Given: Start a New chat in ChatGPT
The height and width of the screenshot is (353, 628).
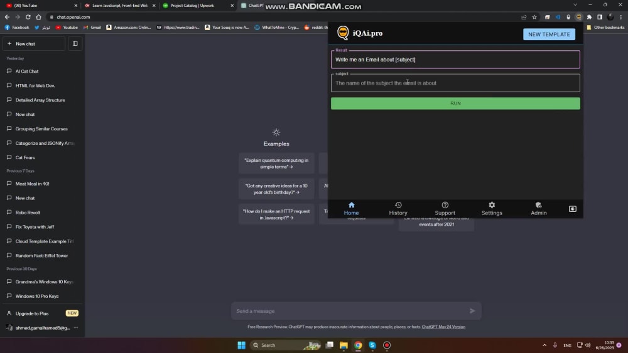Looking at the screenshot, I should pyautogui.click(x=34, y=43).
